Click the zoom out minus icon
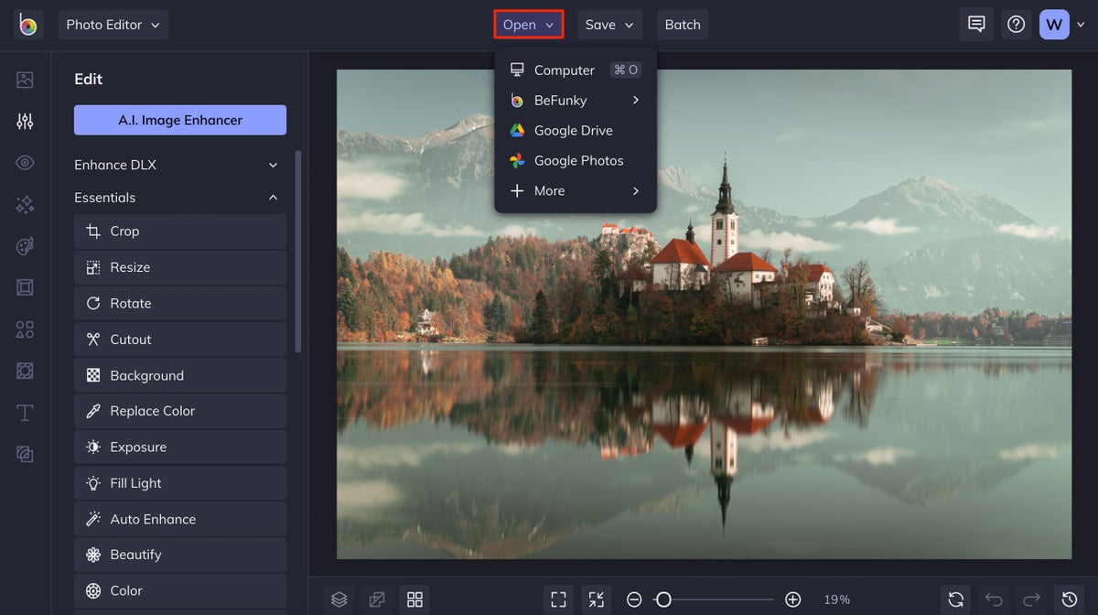This screenshot has width=1098, height=615. (634, 599)
